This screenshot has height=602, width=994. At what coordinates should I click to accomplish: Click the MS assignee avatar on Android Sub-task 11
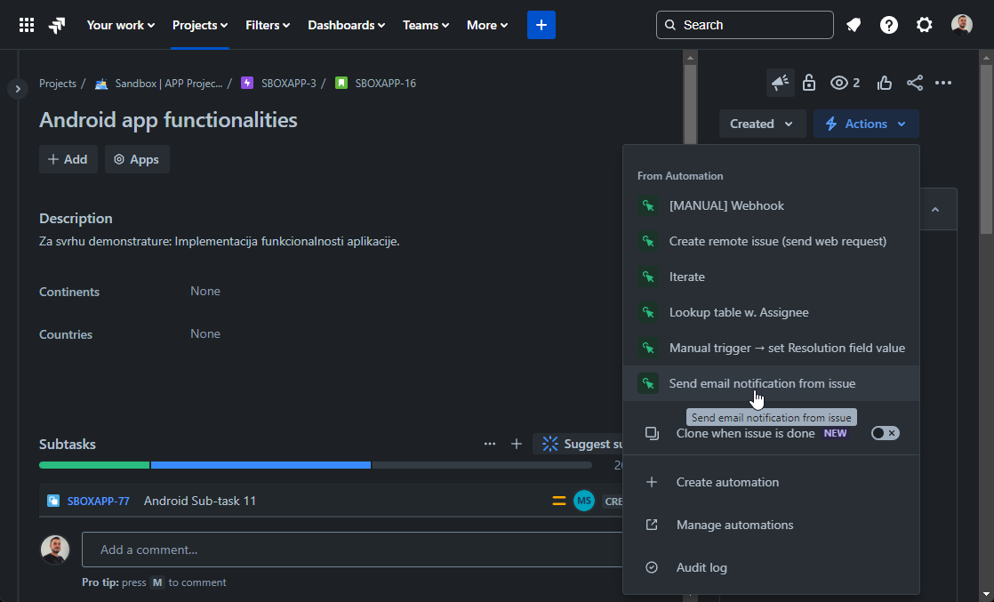[x=584, y=501]
